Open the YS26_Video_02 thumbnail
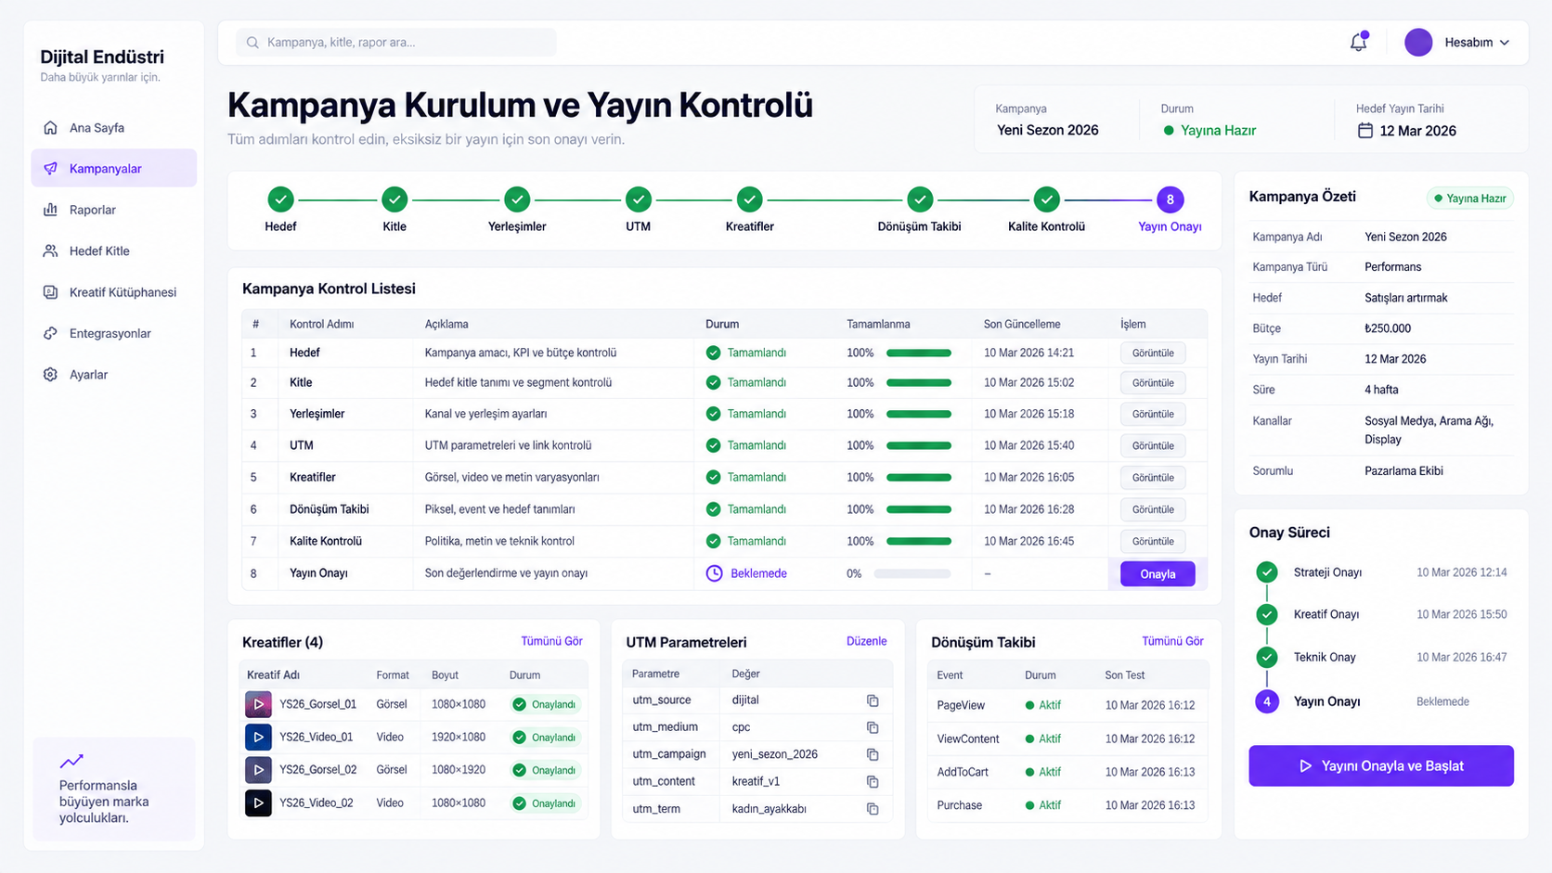Viewport: 1552px width, 873px height. pyautogui.click(x=258, y=802)
